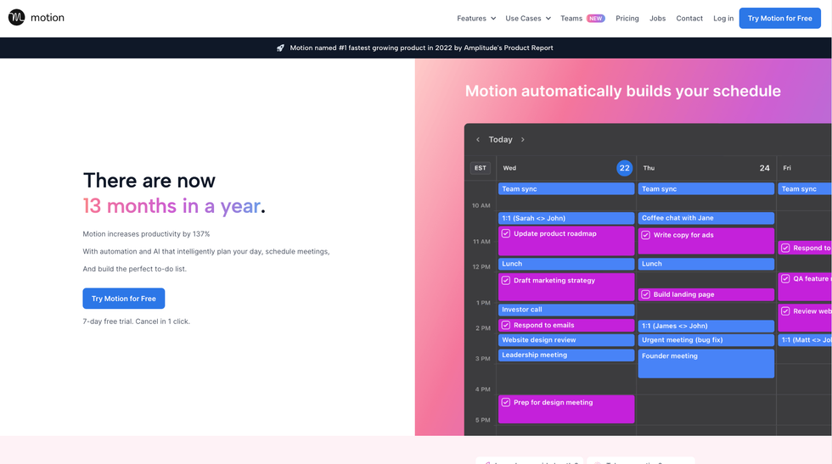Click the Today label in calendar

[500, 139]
